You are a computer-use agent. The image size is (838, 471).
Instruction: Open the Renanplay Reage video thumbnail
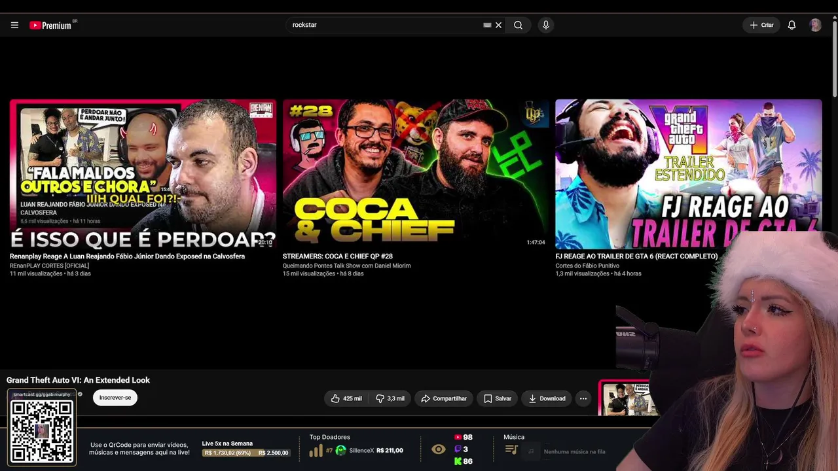(143, 174)
